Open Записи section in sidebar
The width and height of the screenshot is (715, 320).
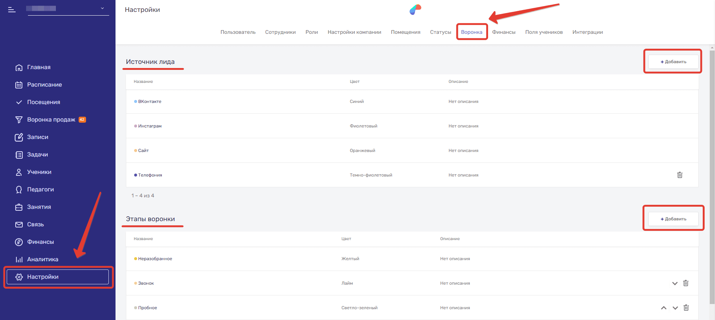click(x=38, y=137)
